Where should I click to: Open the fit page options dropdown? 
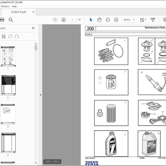[143, 20]
